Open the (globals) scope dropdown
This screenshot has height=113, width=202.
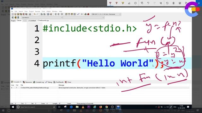[42, 18]
